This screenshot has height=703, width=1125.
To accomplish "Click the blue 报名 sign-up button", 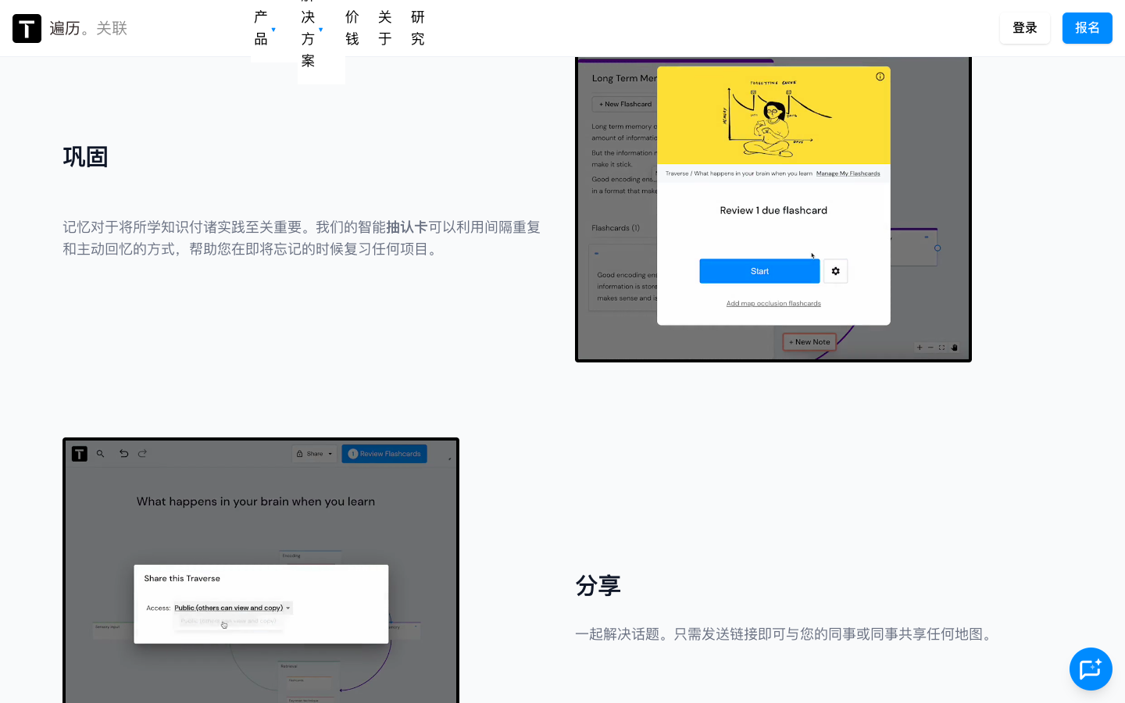I will [1087, 28].
